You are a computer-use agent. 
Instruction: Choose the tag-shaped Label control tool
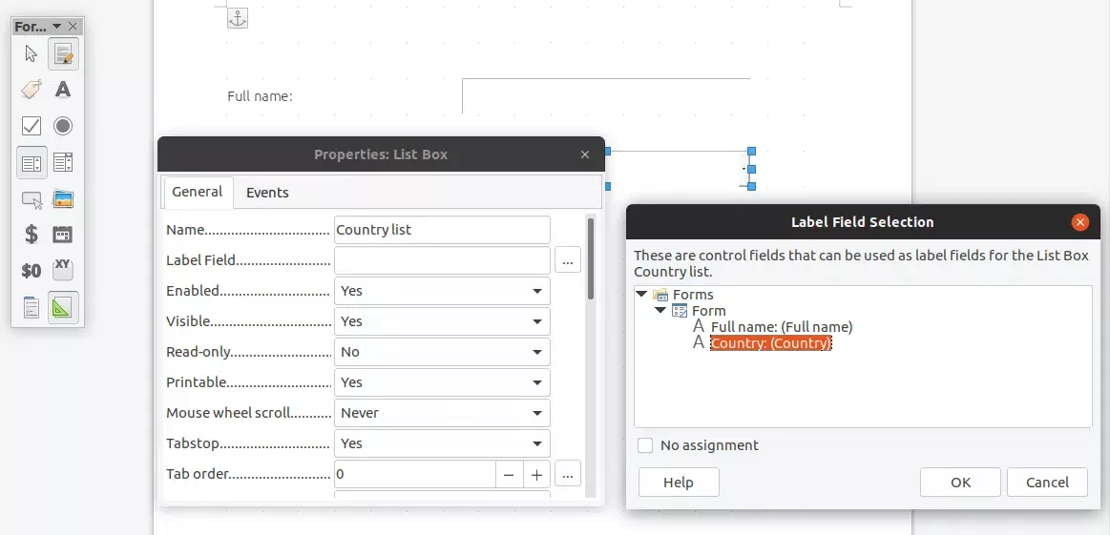[x=31, y=90]
